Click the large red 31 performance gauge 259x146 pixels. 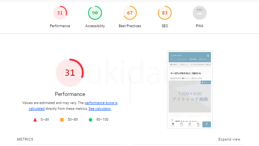tap(70, 73)
